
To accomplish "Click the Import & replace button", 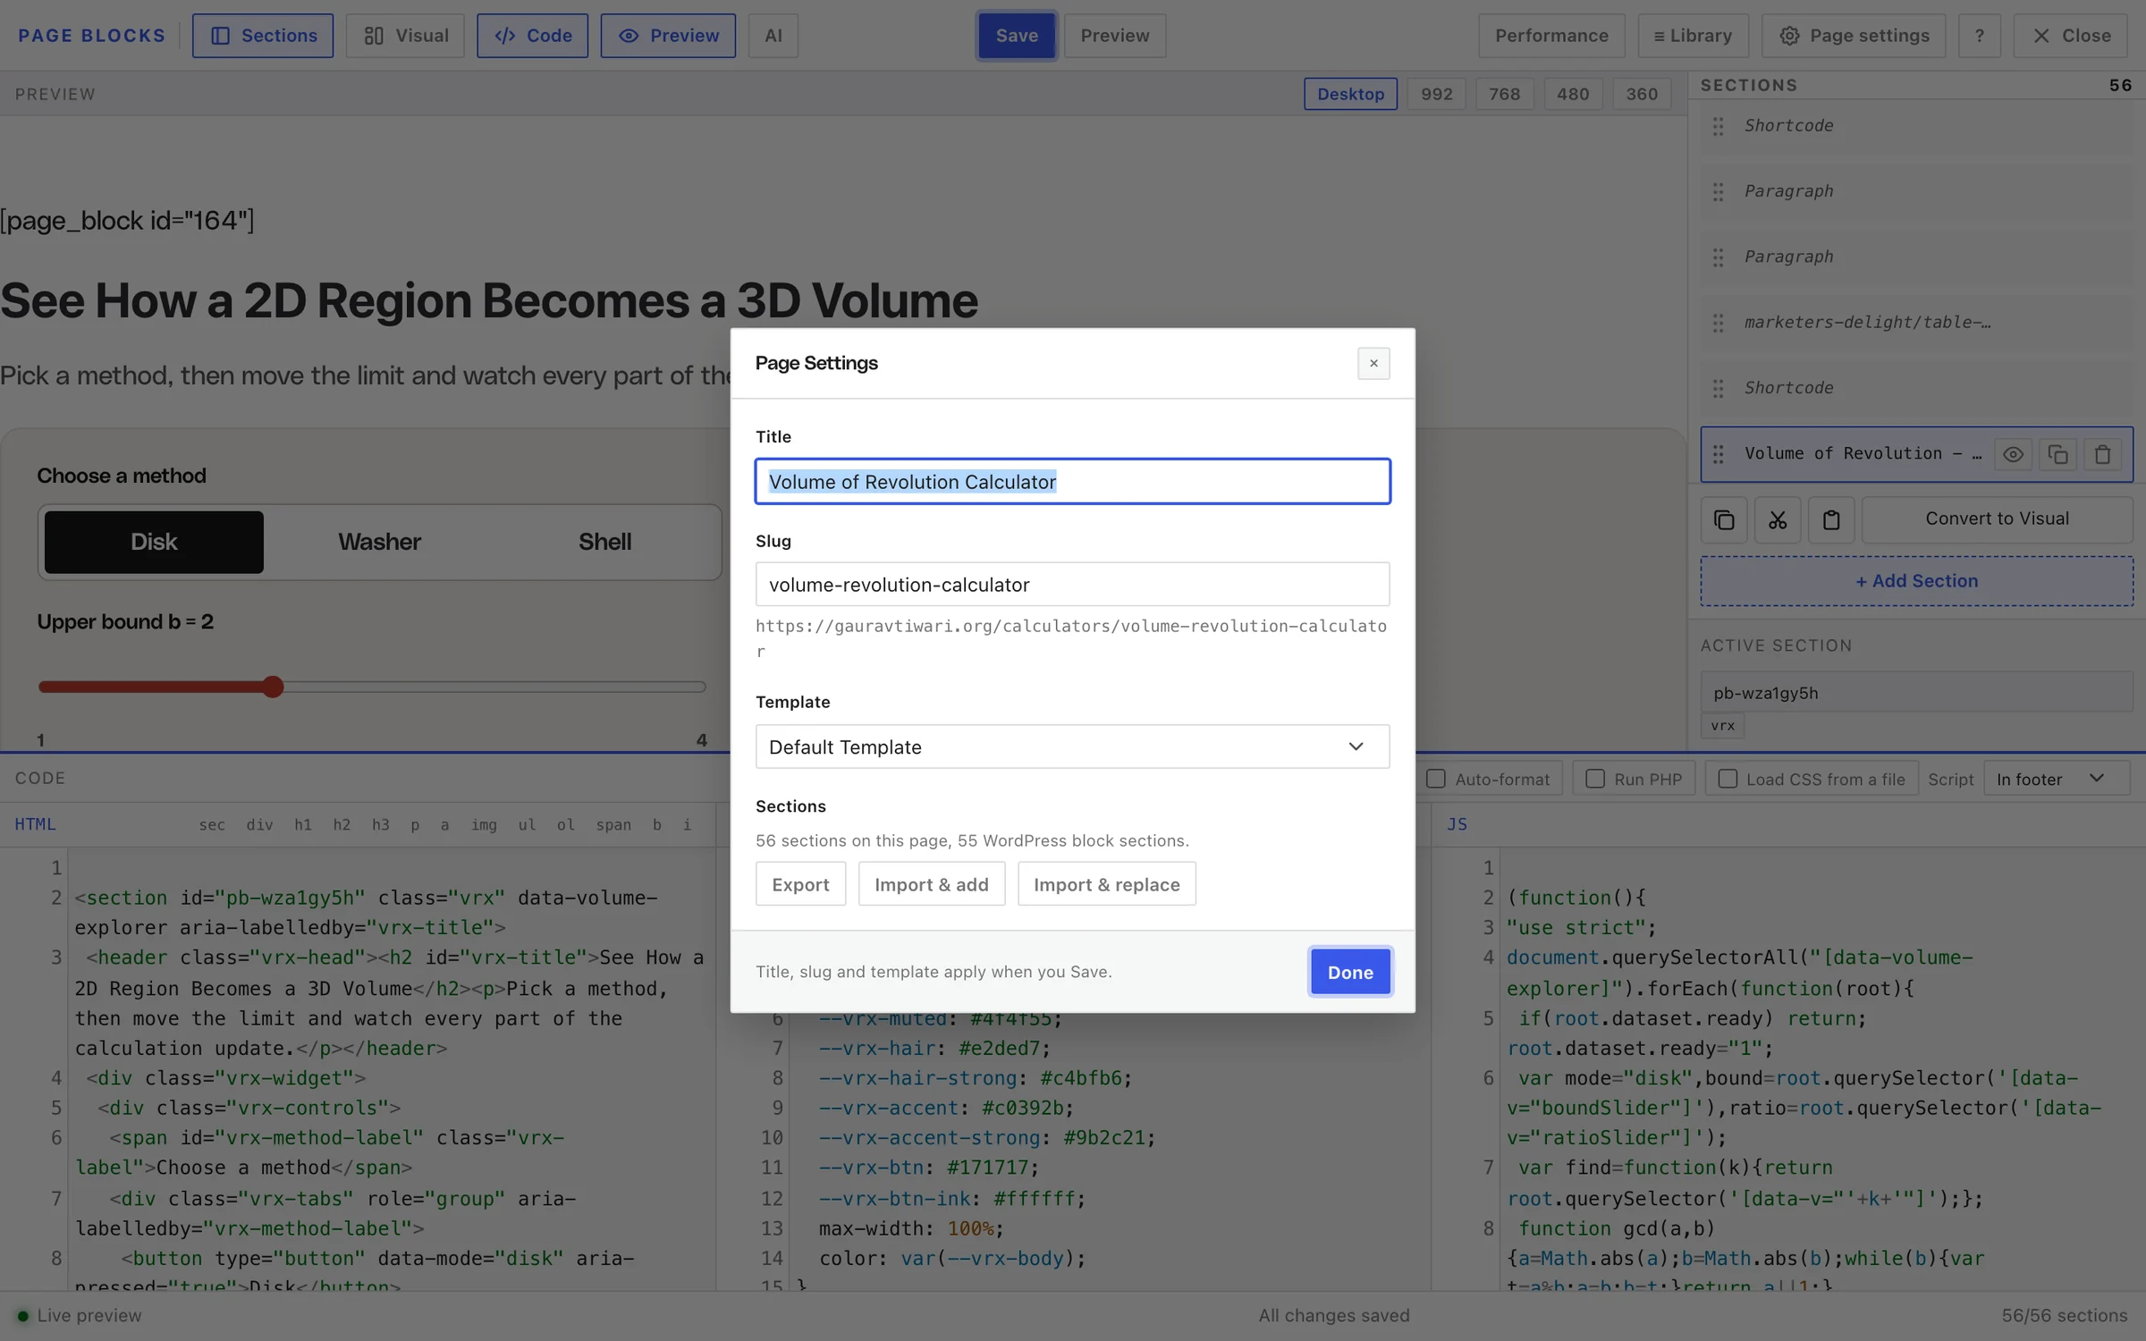I will 1107,884.
